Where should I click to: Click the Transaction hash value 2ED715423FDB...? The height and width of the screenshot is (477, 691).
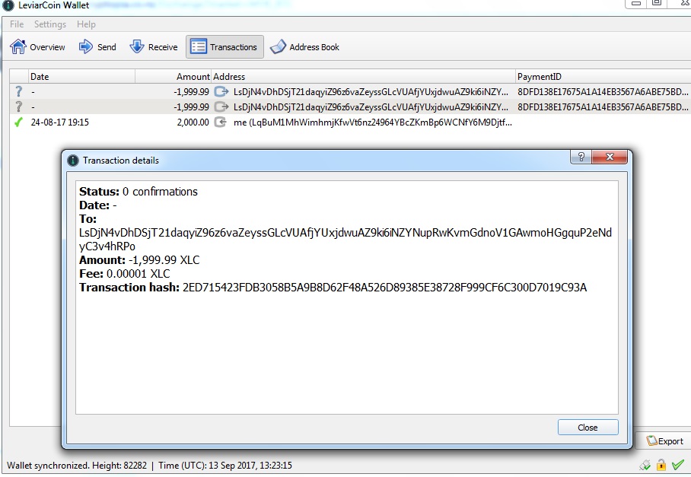coord(384,288)
